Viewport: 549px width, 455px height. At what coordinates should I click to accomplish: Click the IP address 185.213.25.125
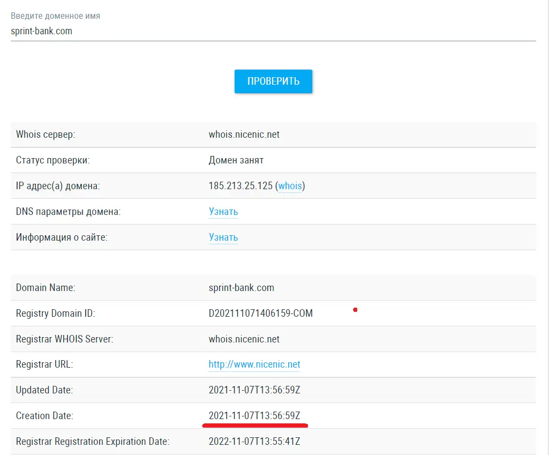[240, 186]
